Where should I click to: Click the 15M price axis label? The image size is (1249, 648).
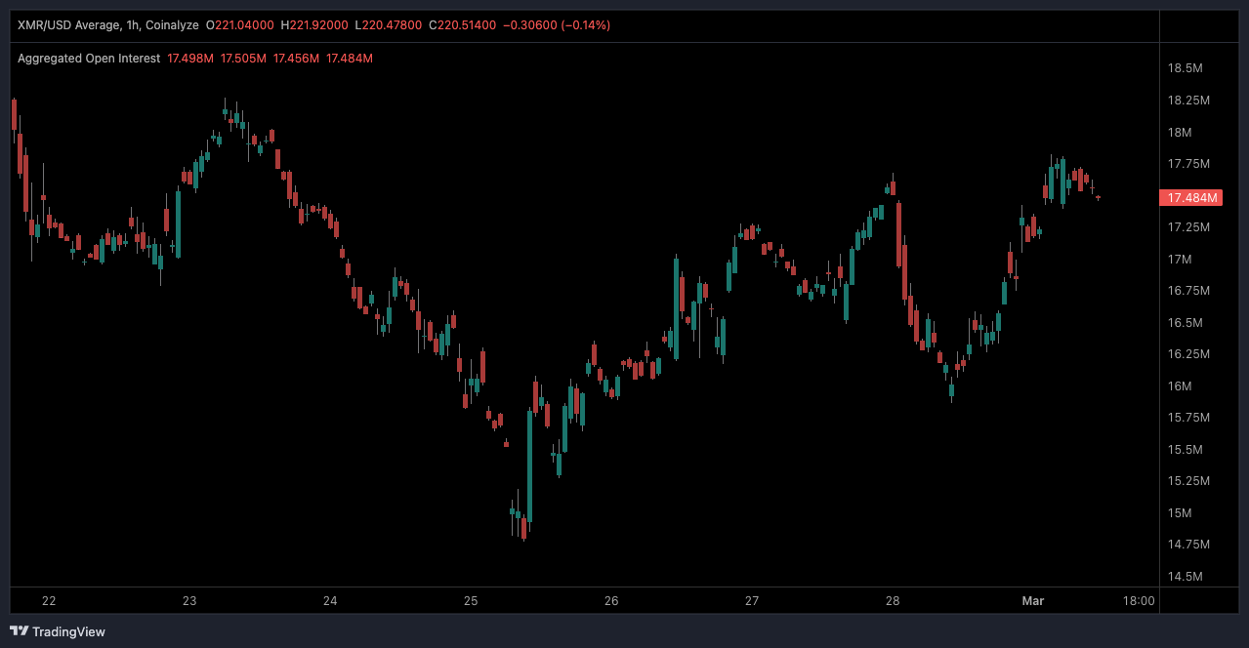click(1180, 513)
